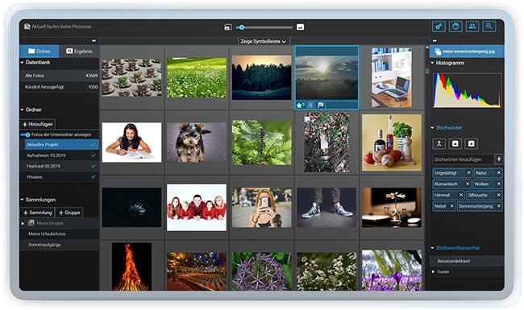Remove the 'Natur' keyword tag
The height and width of the screenshot is (310, 524).
498,173
